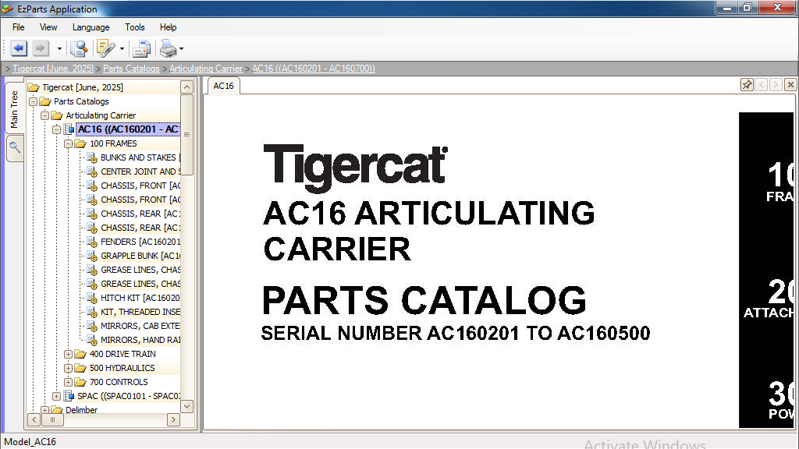Select the Articulating Carrier folder in tree
The height and width of the screenshot is (449, 799).
tap(101, 115)
